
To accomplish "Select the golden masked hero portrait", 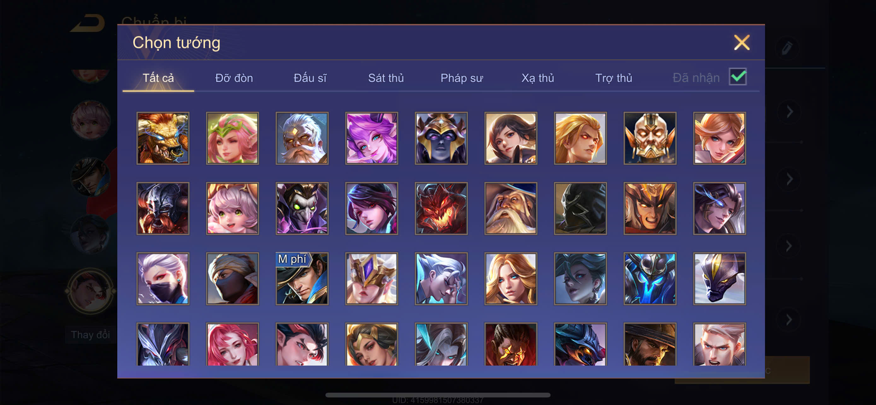I will pos(650,138).
